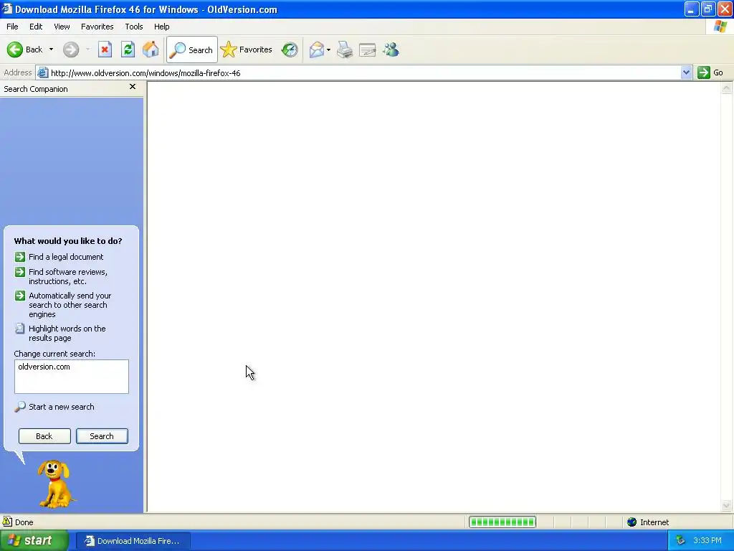Click the grey Forward arrow icon
The width and height of the screenshot is (734, 551).
[71, 50]
